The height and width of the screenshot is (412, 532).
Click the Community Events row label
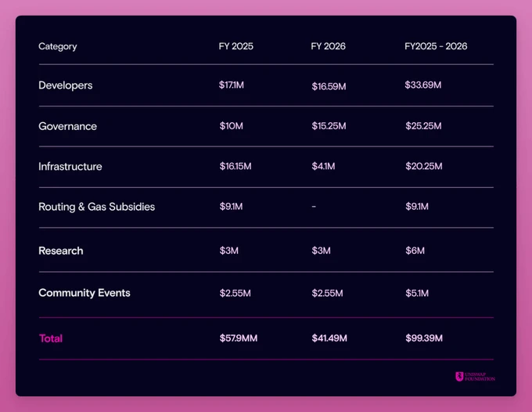pyautogui.click(x=84, y=293)
